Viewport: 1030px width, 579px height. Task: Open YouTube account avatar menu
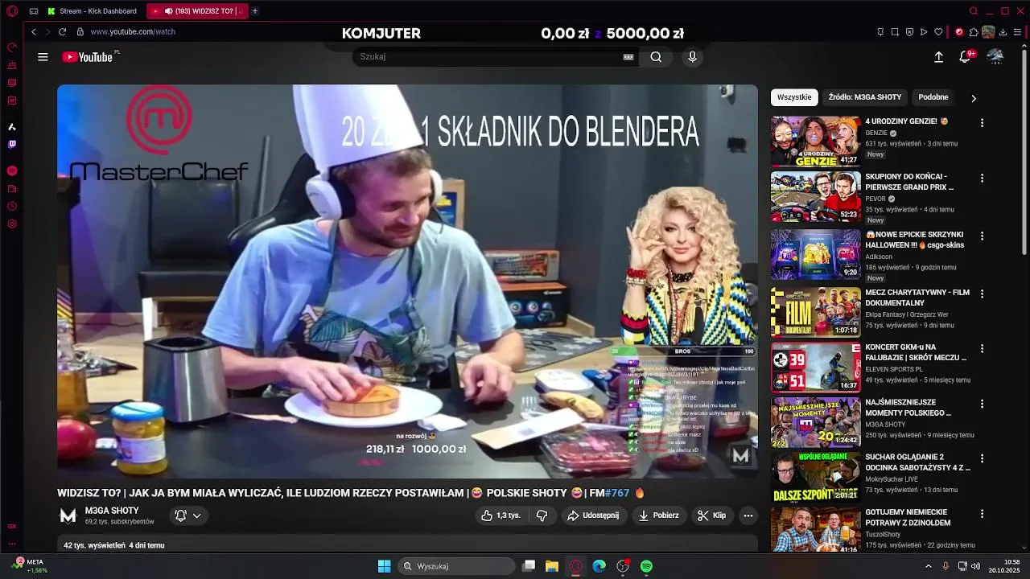pyautogui.click(x=995, y=57)
